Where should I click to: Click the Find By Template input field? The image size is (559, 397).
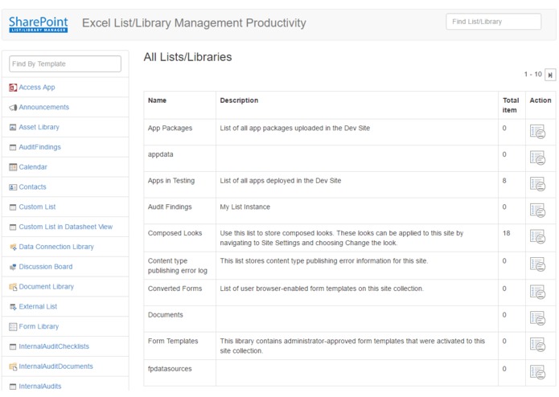click(x=65, y=63)
